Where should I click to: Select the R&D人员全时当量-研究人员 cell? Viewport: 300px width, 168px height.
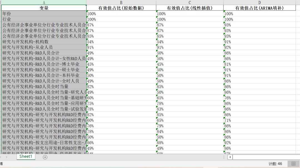click(x=44, y=92)
